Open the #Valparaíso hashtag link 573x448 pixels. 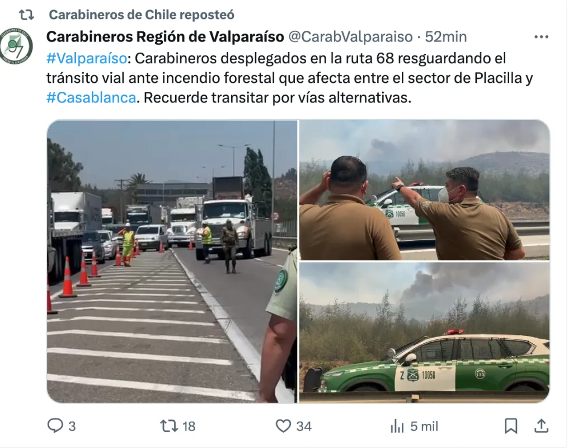point(87,58)
